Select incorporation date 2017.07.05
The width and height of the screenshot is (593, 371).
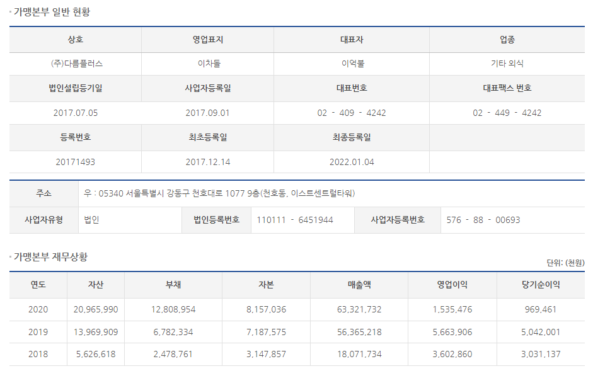(x=75, y=113)
